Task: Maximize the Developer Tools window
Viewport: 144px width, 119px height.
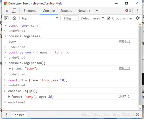Action: (x=127, y=3)
